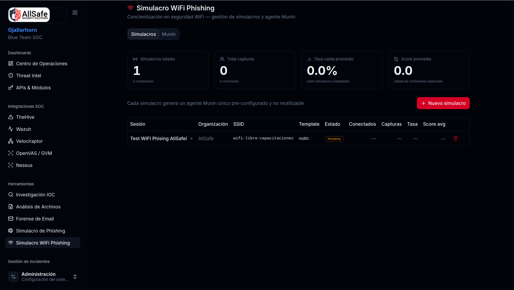Screen dimensions: 514x290
Task: Click the Simulacro de Phishing fish icon
Action: point(11,231)
